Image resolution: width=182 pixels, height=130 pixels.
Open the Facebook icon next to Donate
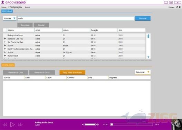(x=177, y=7)
